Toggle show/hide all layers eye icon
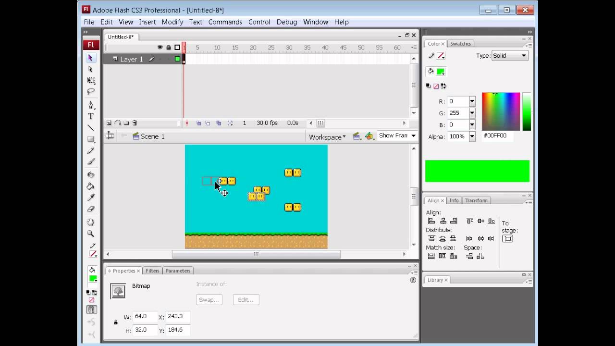Screen dimensions: 615x346 160,47
